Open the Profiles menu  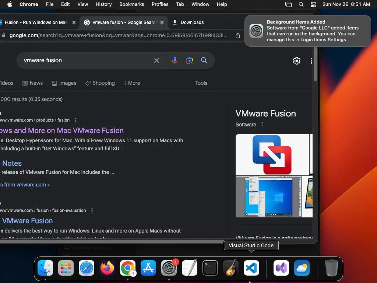click(x=160, y=4)
